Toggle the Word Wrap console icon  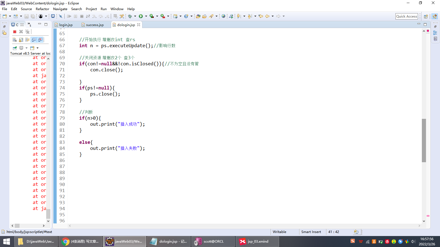28,40
